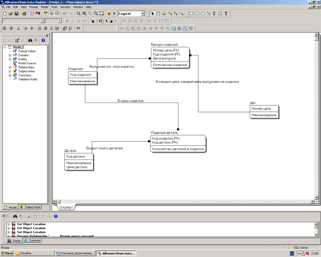Screen dimensions: 321x257
Task: Collapse the Model_2 tree node
Action: 5,47
